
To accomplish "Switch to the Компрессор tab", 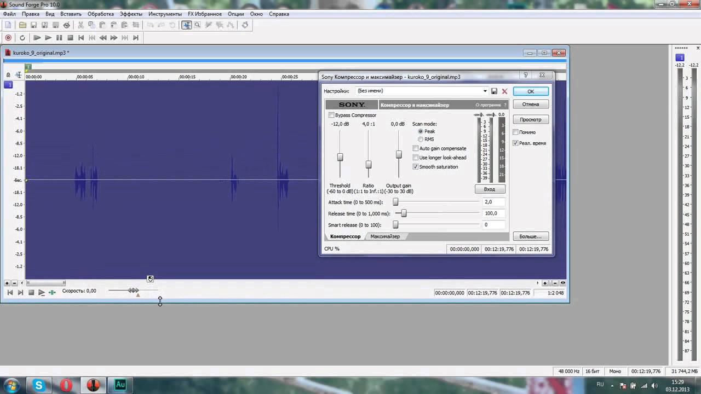I will tap(345, 236).
